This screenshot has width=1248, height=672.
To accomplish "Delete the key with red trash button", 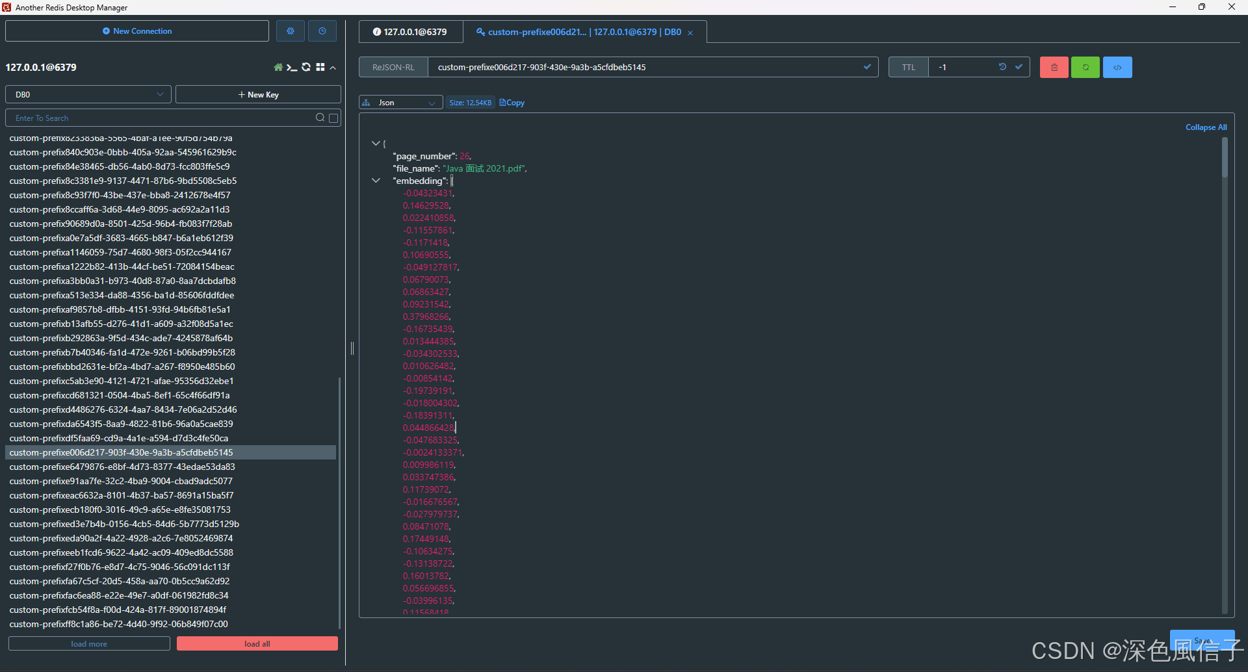I will tap(1054, 67).
